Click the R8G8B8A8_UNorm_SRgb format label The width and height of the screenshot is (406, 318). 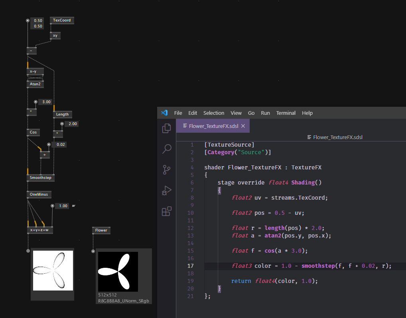[x=124, y=301]
